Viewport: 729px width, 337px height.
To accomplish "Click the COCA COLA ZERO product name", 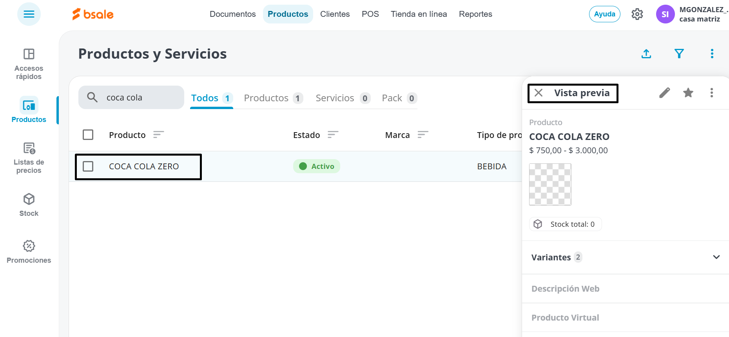I will 144,167.
